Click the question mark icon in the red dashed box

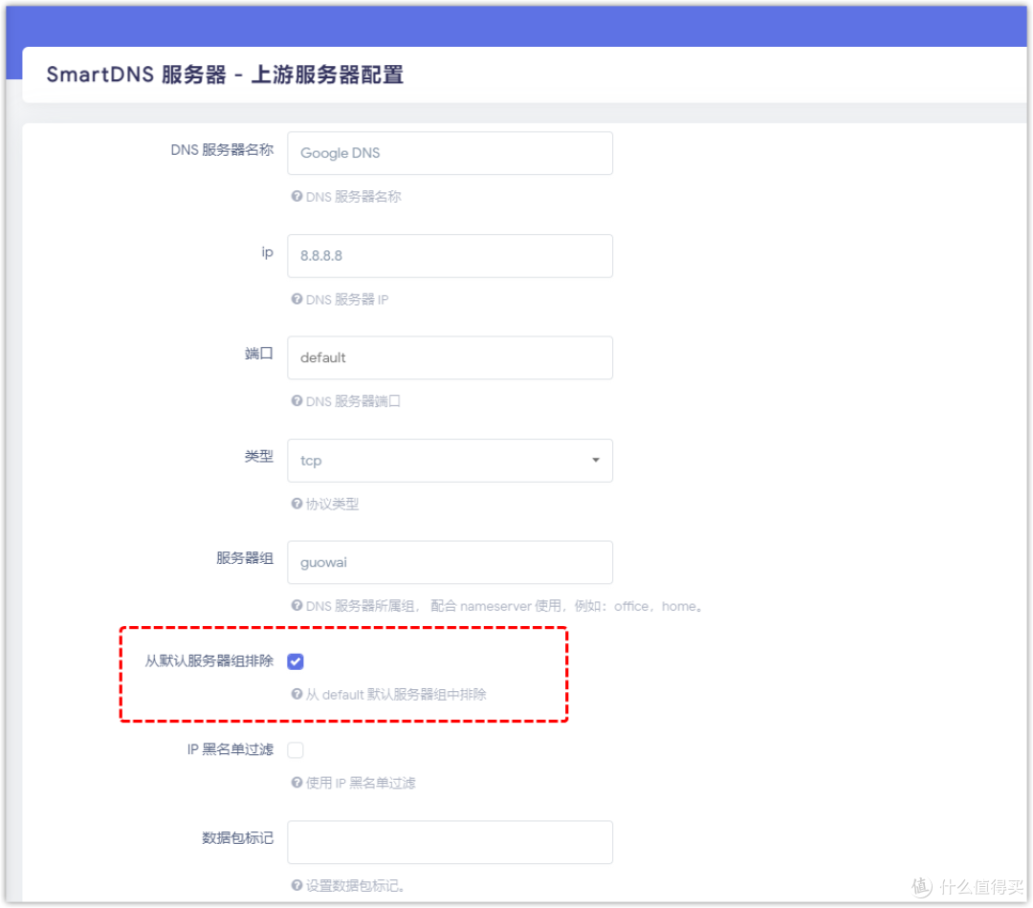[296, 696]
